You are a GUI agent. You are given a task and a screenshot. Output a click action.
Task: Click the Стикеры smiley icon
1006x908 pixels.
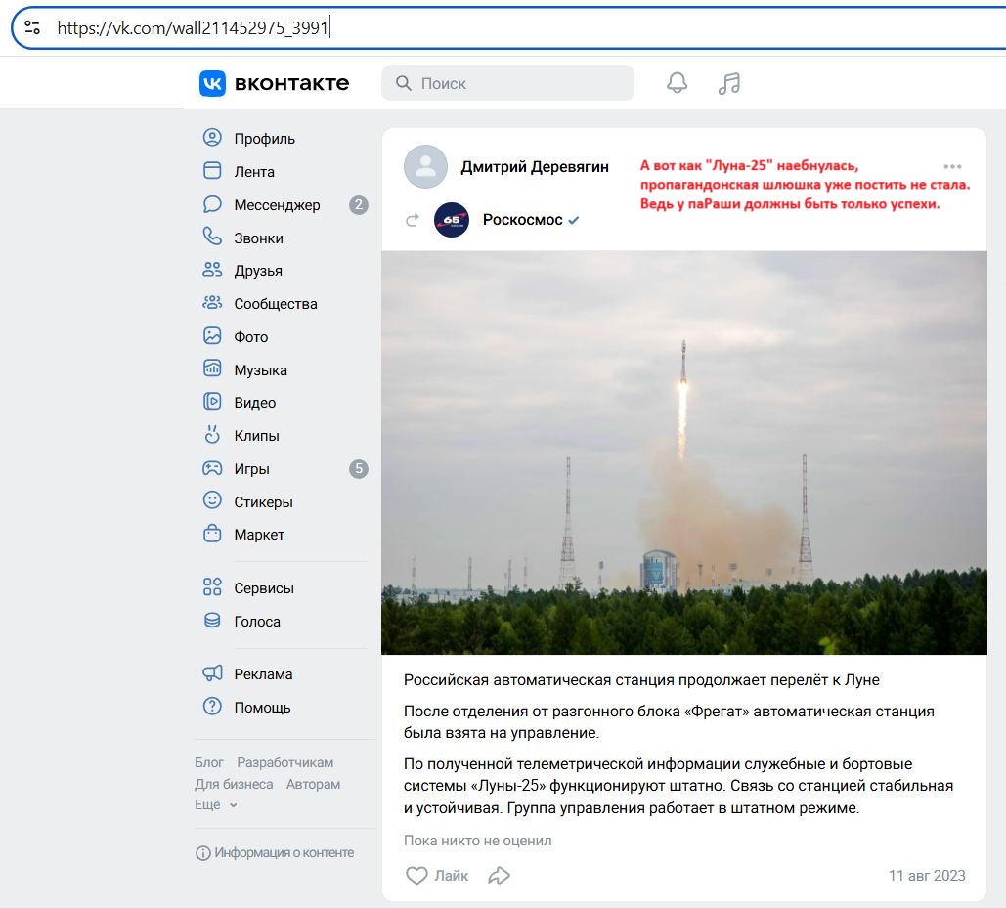click(x=212, y=500)
